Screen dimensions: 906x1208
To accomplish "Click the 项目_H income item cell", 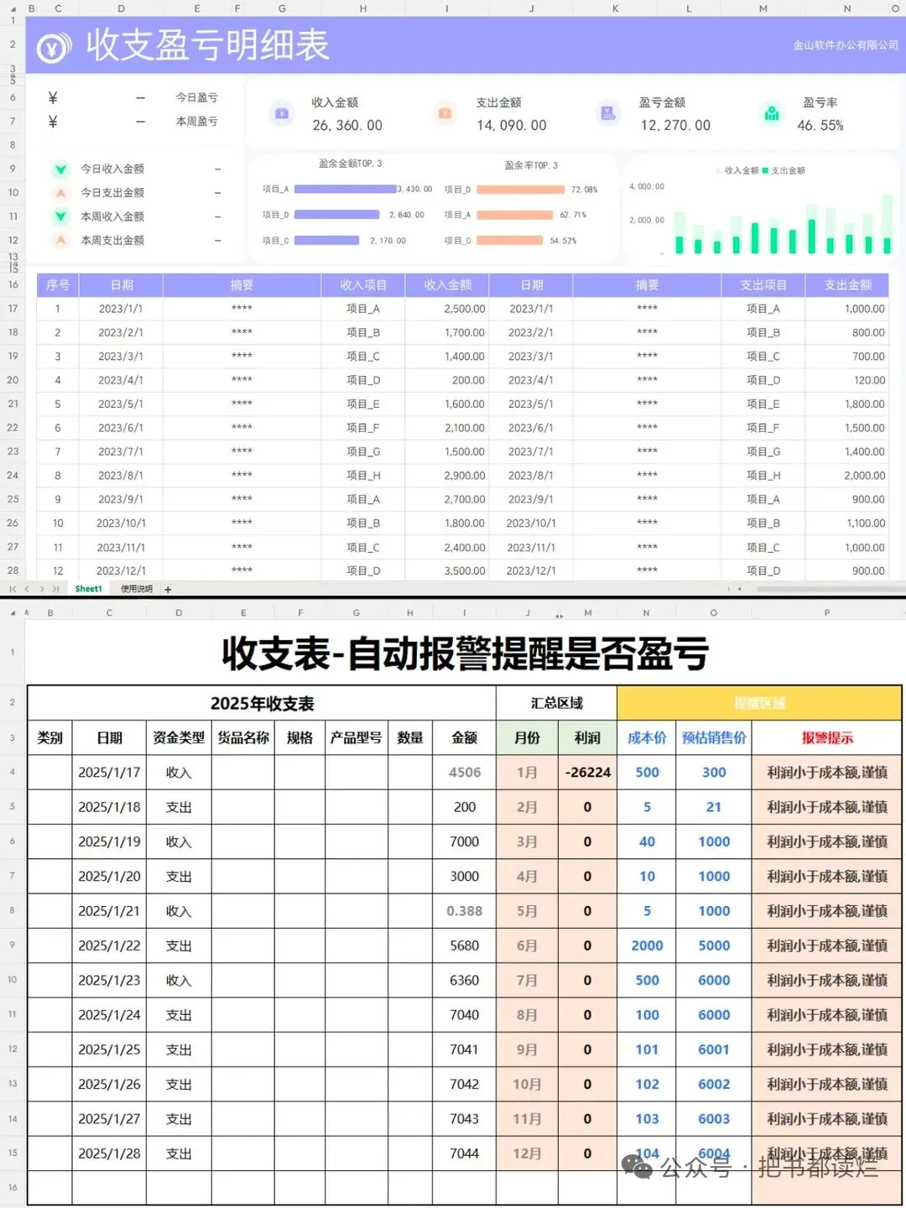I will click(x=363, y=476).
